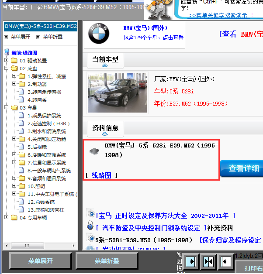Open the 资料信息 section tab
This screenshot has width=263, height=274.
105,129
